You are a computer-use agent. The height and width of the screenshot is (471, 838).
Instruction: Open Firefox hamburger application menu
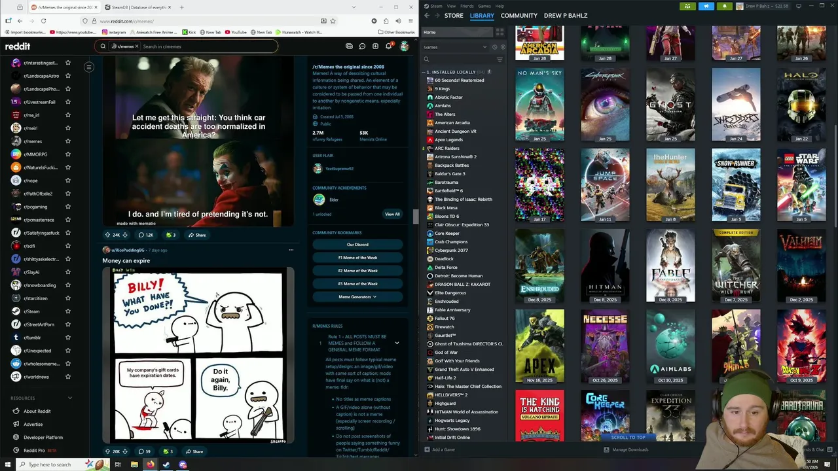(410, 20)
